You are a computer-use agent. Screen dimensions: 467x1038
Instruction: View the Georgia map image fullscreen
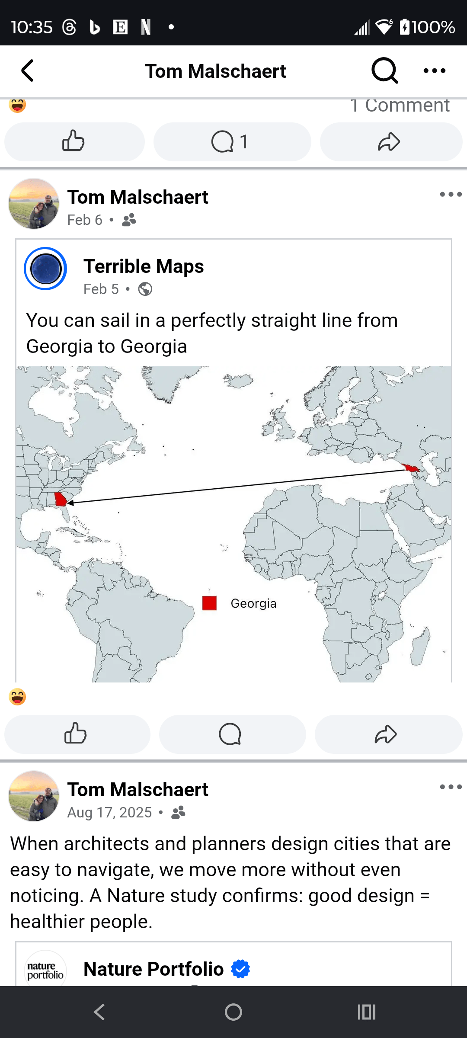coord(233,524)
